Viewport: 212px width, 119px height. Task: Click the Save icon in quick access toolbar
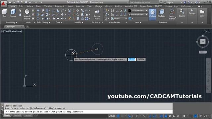18,2
